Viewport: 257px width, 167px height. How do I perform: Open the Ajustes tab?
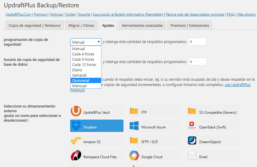(108, 25)
